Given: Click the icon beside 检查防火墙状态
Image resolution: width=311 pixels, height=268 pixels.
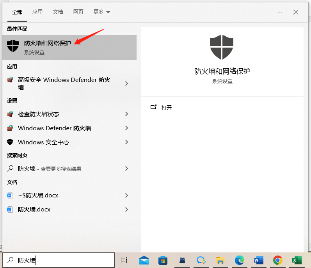Looking at the screenshot, I should pos(10,114).
